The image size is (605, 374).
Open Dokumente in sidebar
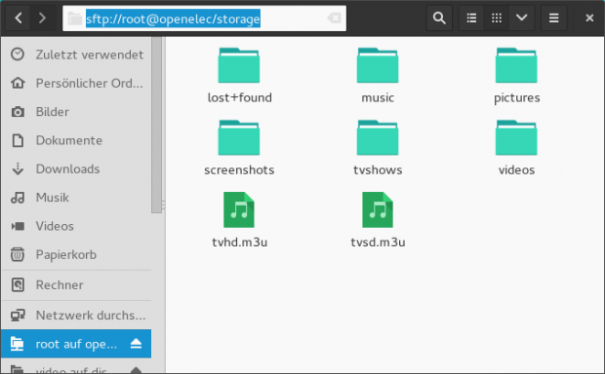76,140
